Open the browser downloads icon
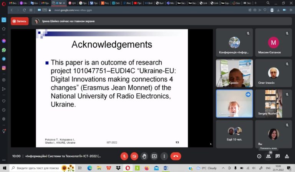Screen dimensions: 295x172 (278, 10)
